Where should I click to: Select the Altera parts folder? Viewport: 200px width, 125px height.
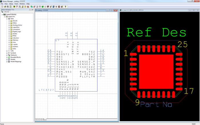(x=15, y=23)
